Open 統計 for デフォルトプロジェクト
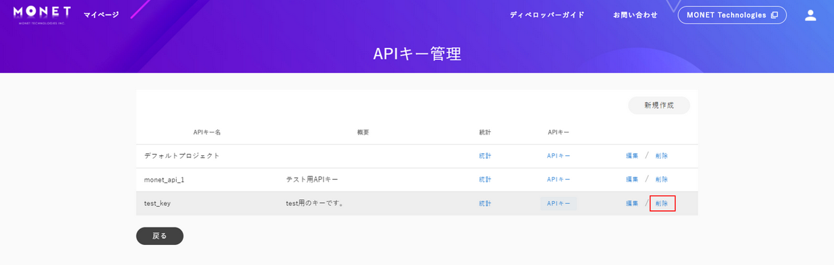Viewport: 834px width, 265px height. [485, 156]
